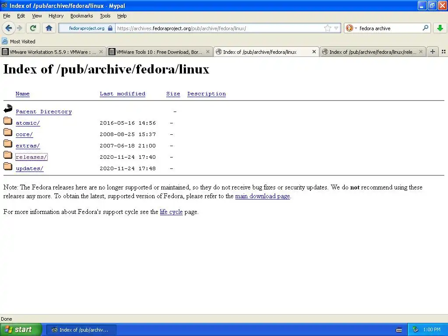Click the fedoraproject.org site identity label
Image resolution: width=448 pixels, height=336 pixels.
pyautogui.click(x=87, y=28)
